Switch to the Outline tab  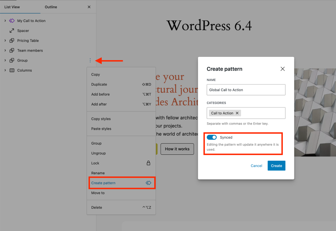click(51, 7)
